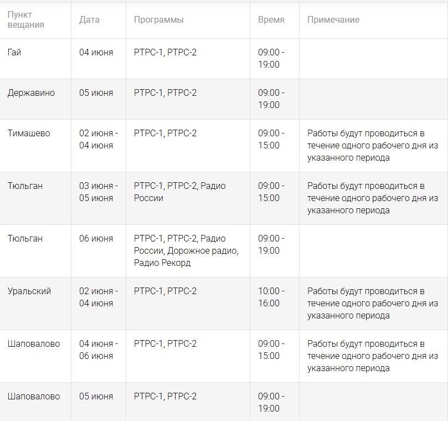Click the Уральский station name
Screen dimensions: 448x421
coord(29,291)
